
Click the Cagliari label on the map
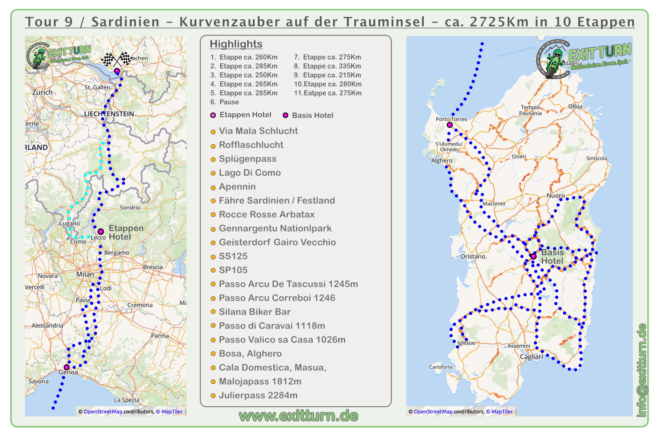tap(531, 357)
